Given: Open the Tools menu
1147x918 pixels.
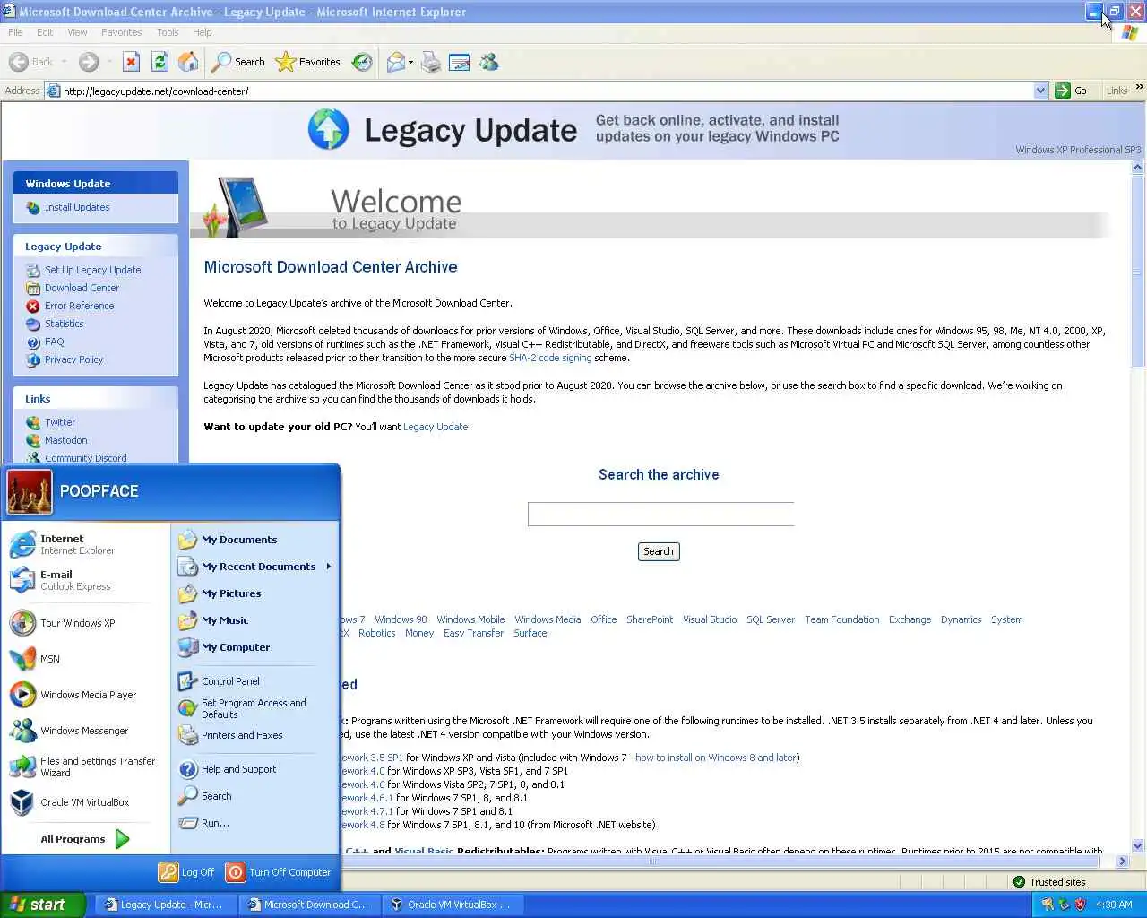Looking at the screenshot, I should click(x=168, y=32).
